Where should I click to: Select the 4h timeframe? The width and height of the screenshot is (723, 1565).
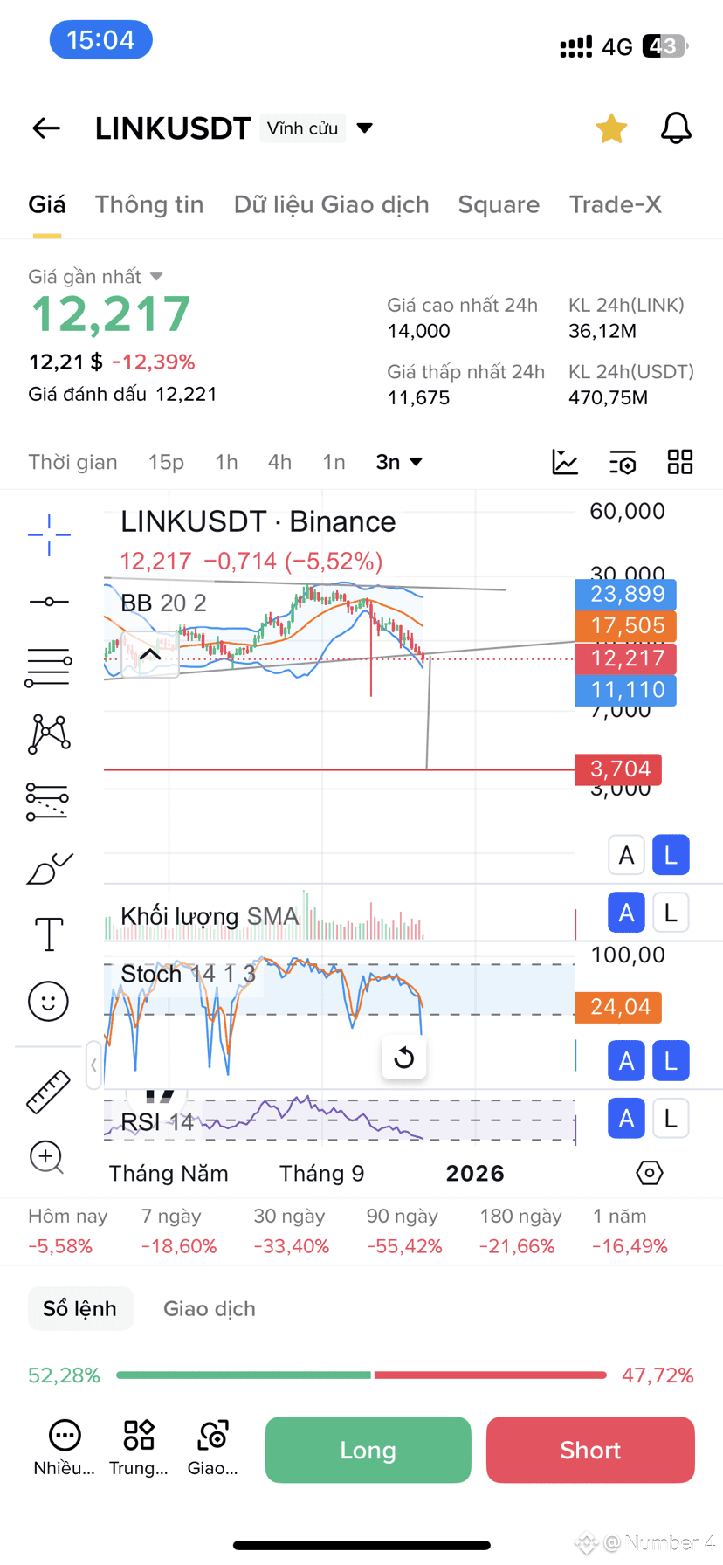tap(279, 462)
